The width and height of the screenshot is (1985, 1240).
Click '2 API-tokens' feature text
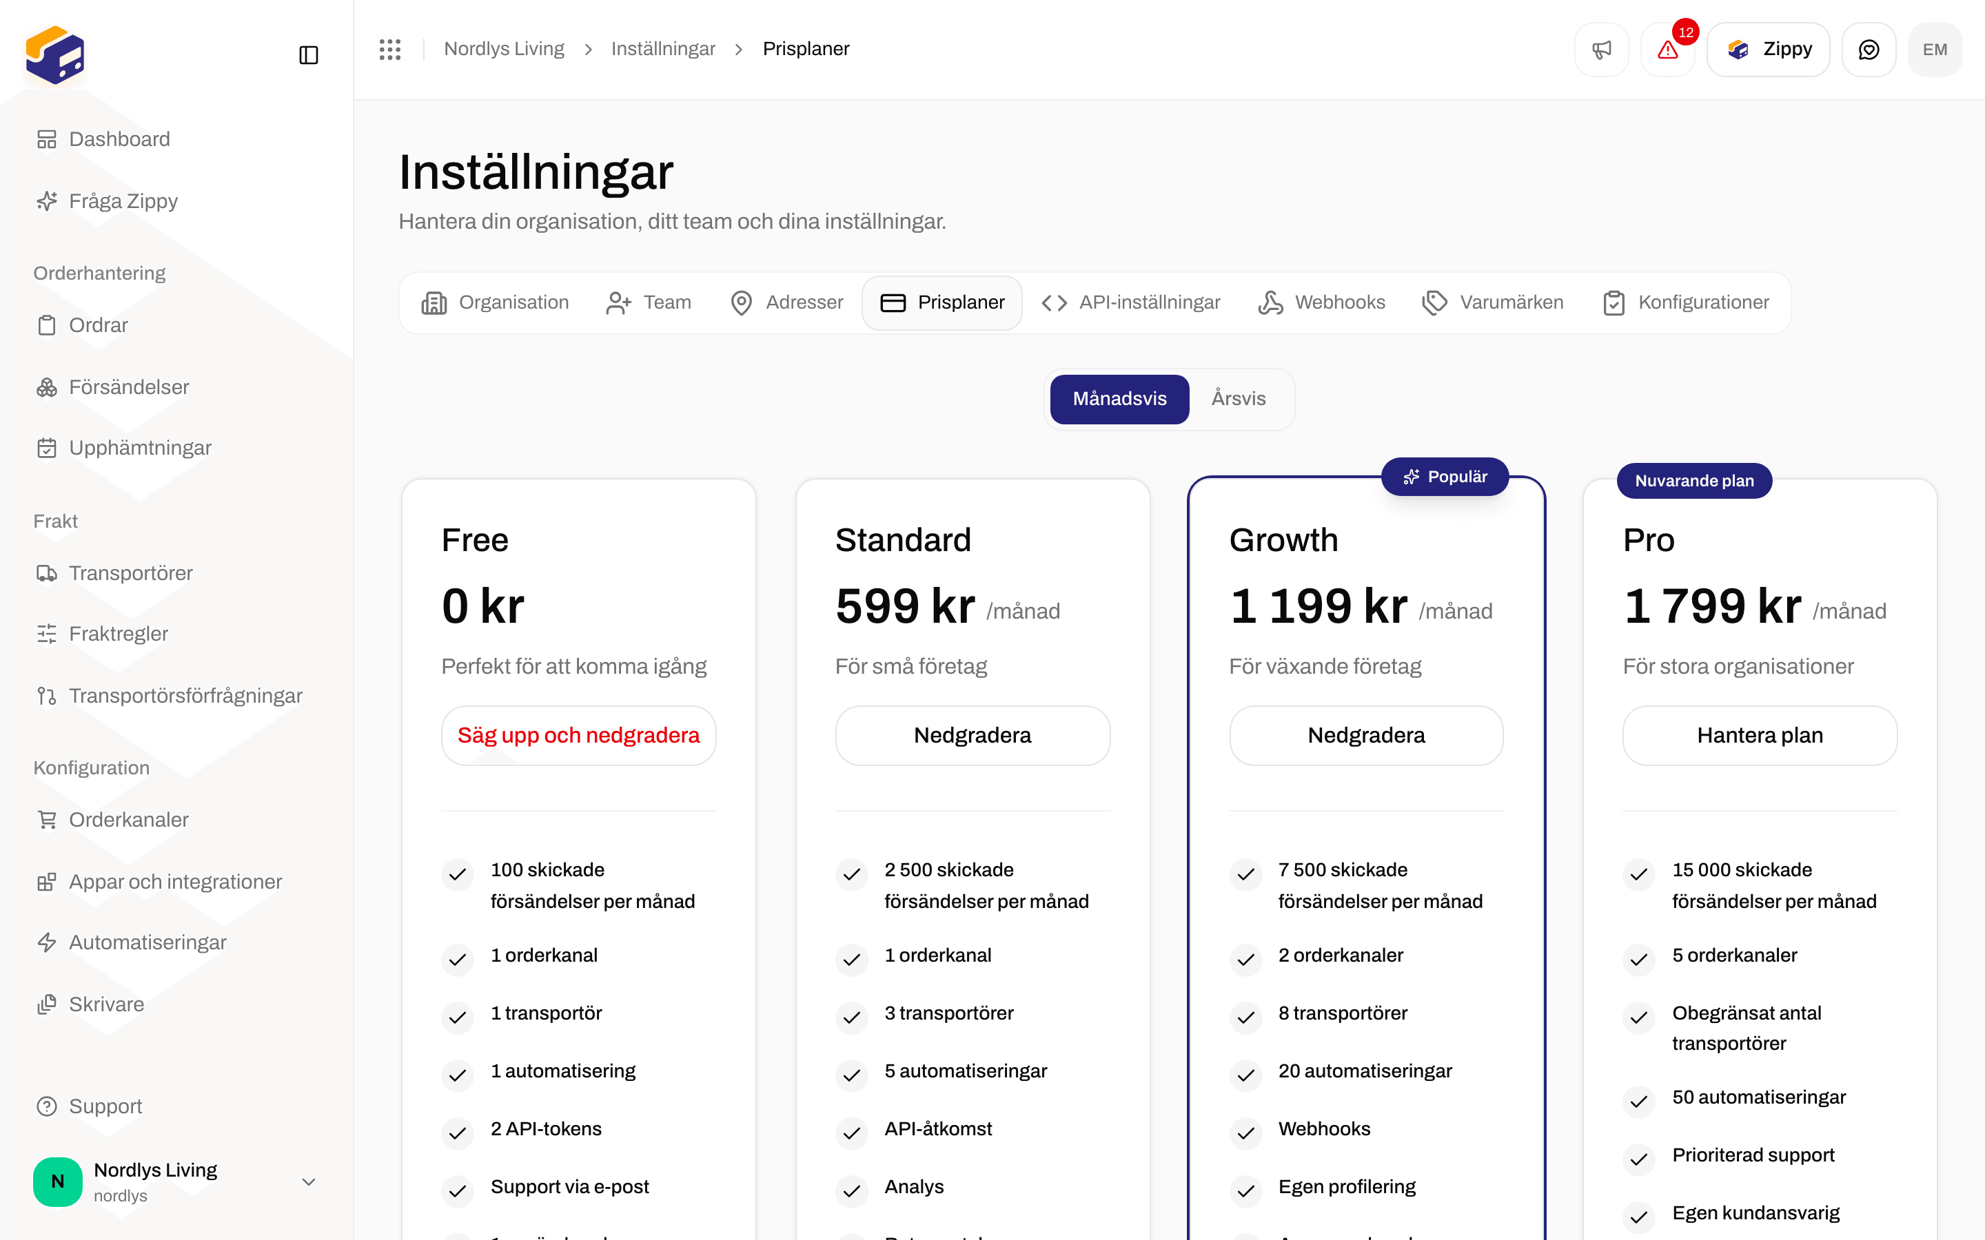tap(545, 1129)
